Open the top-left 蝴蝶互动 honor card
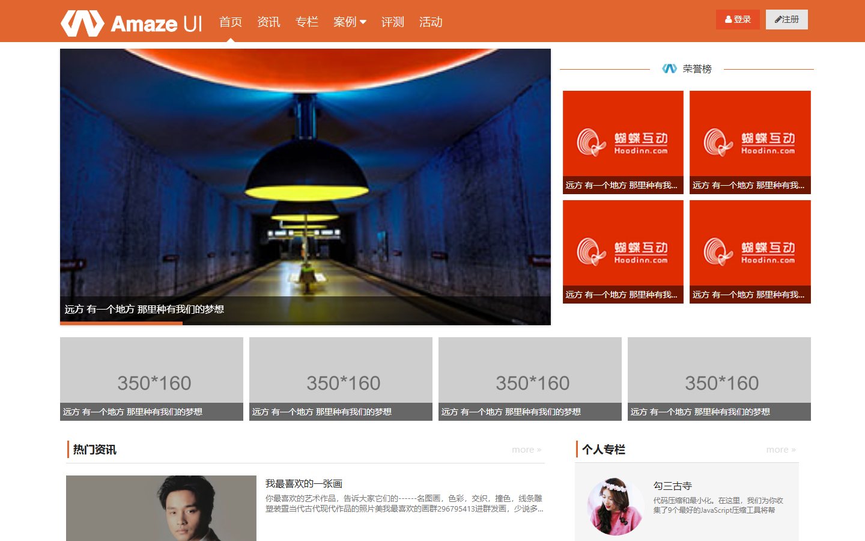This screenshot has width=865, height=541. tap(623, 142)
